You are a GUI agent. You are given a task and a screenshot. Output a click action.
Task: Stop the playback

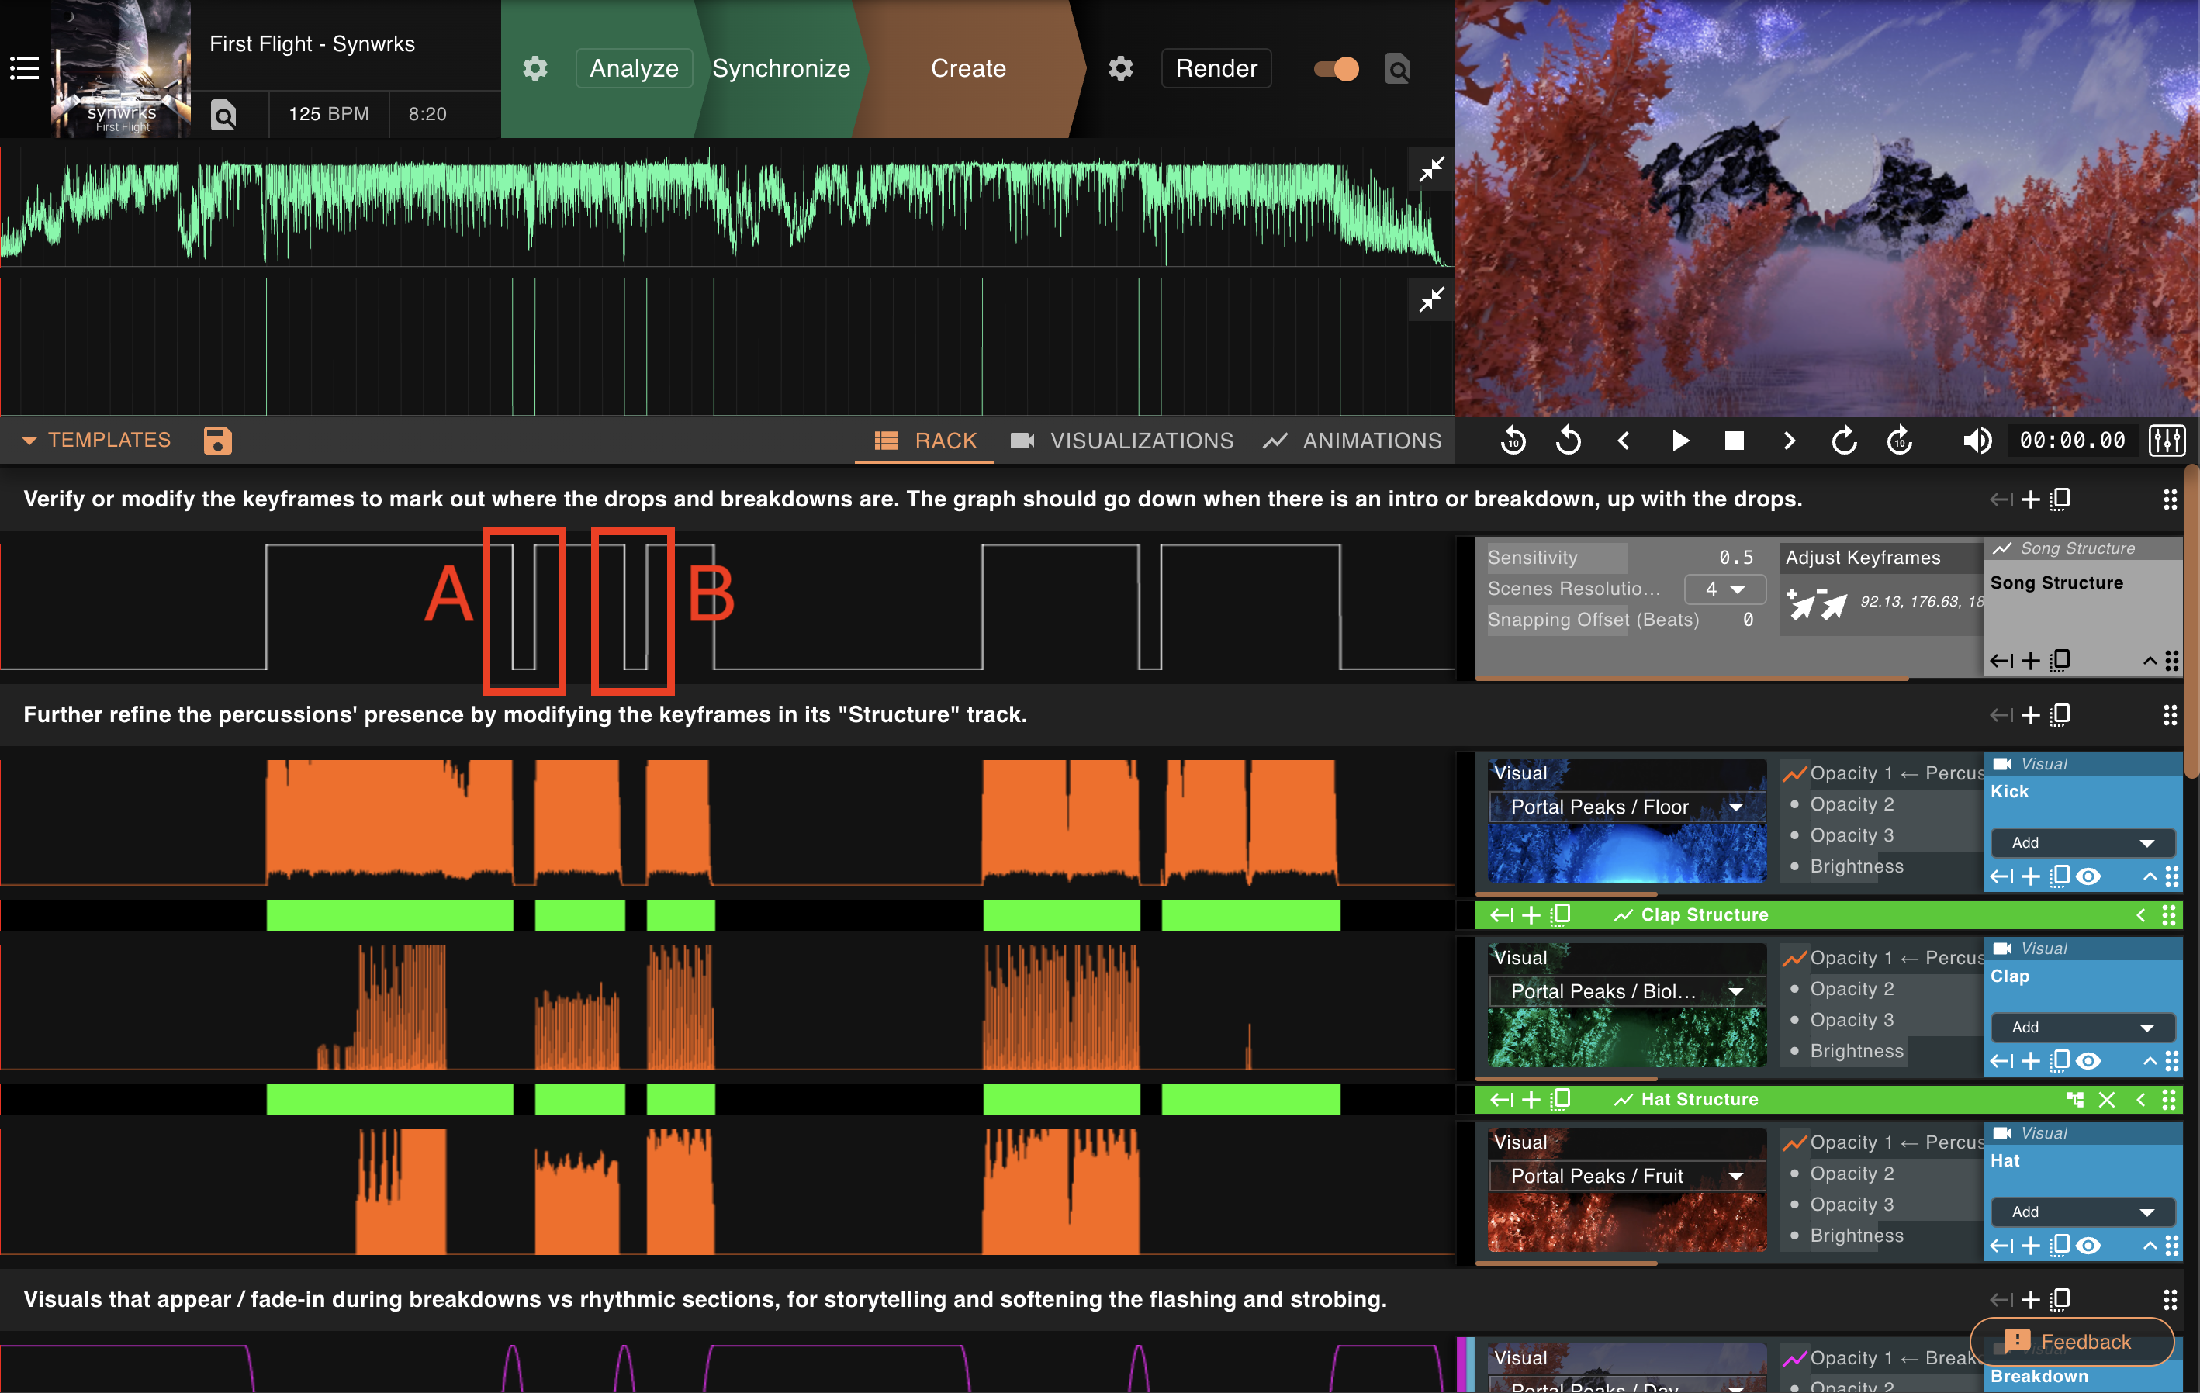[1734, 441]
